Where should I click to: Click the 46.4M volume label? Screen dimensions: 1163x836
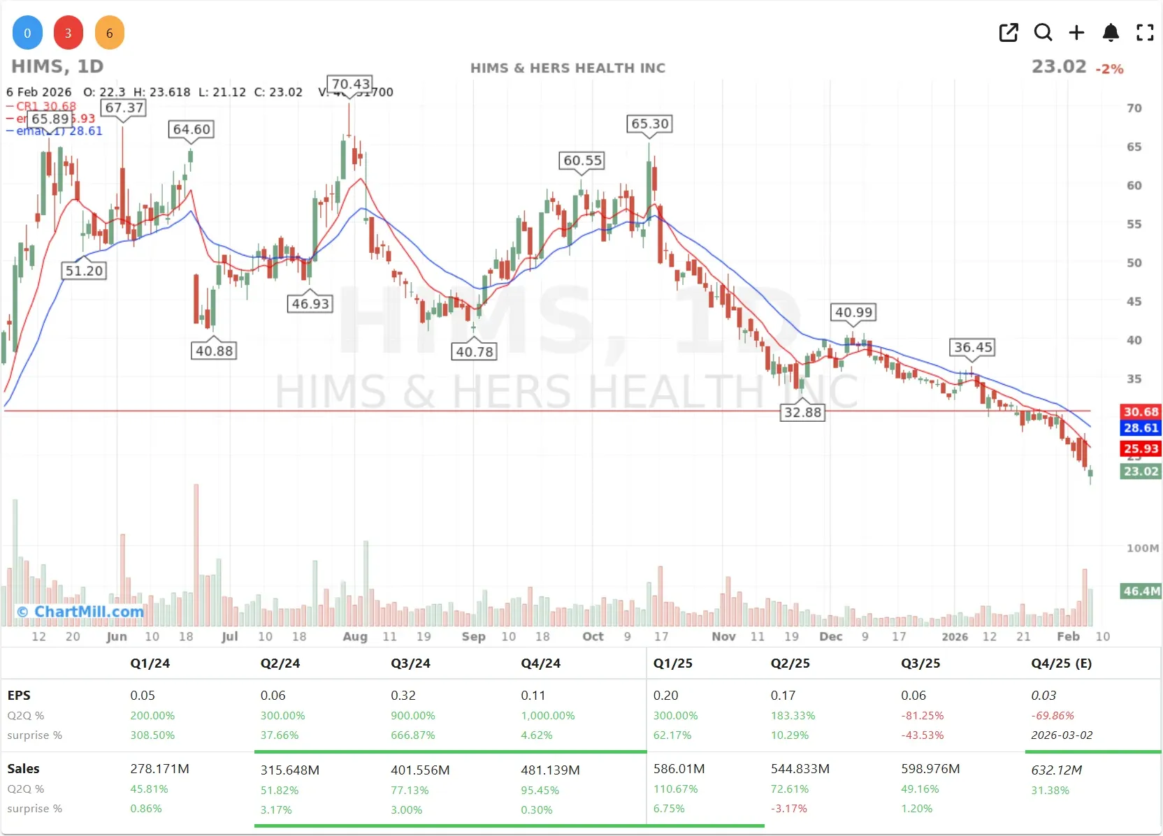tap(1140, 591)
